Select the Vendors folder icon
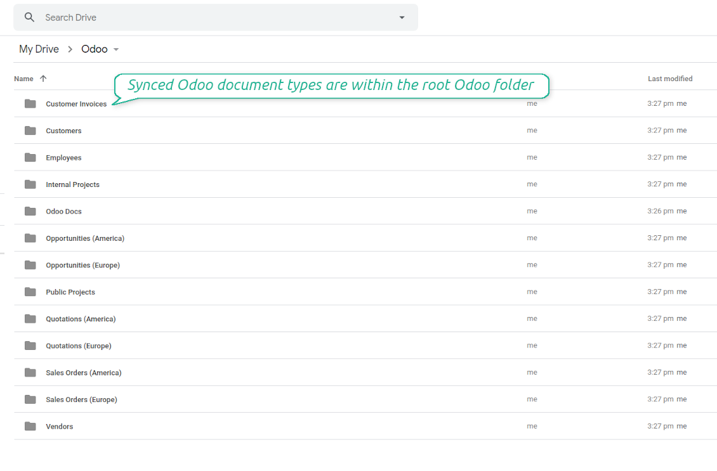 [x=30, y=426]
